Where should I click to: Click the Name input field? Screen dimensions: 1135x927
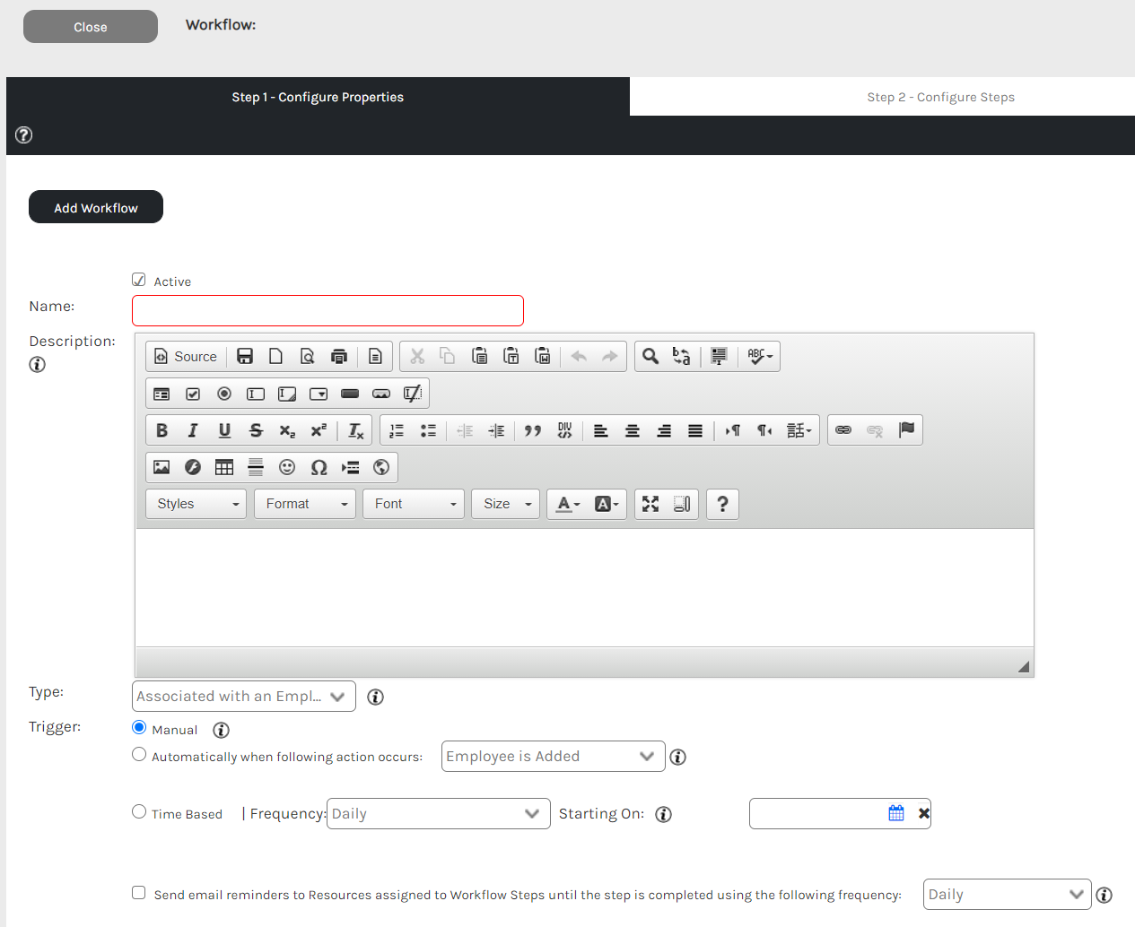coord(327,310)
